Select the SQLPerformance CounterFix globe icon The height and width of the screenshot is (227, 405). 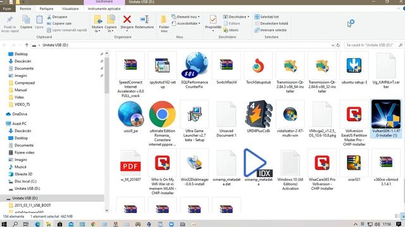click(195, 65)
